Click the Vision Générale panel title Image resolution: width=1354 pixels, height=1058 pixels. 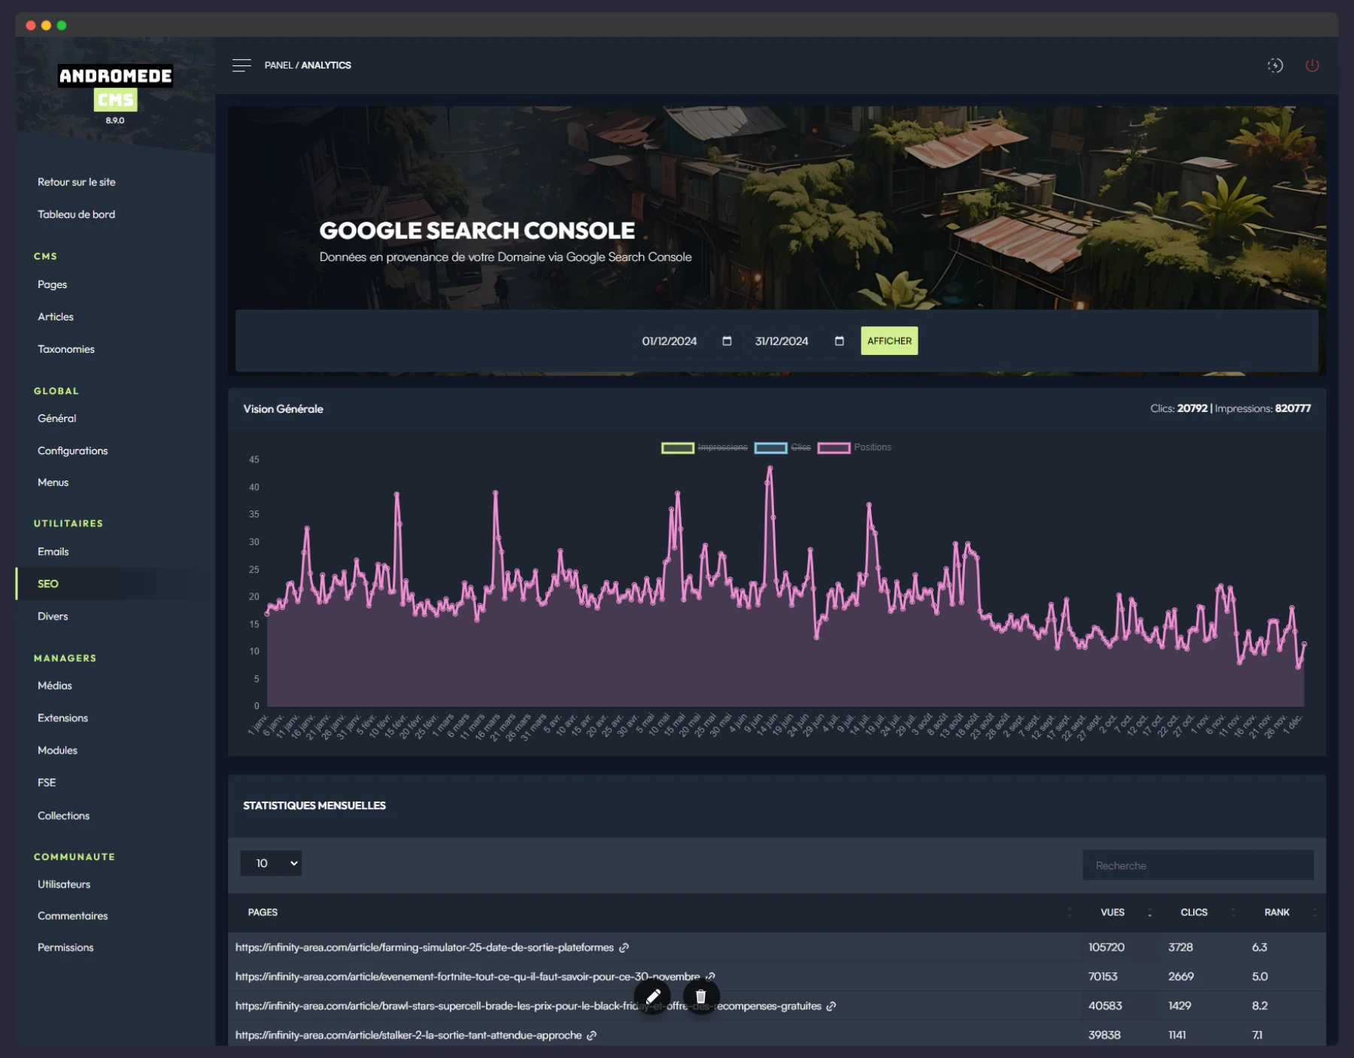pyautogui.click(x=284, y=409)
